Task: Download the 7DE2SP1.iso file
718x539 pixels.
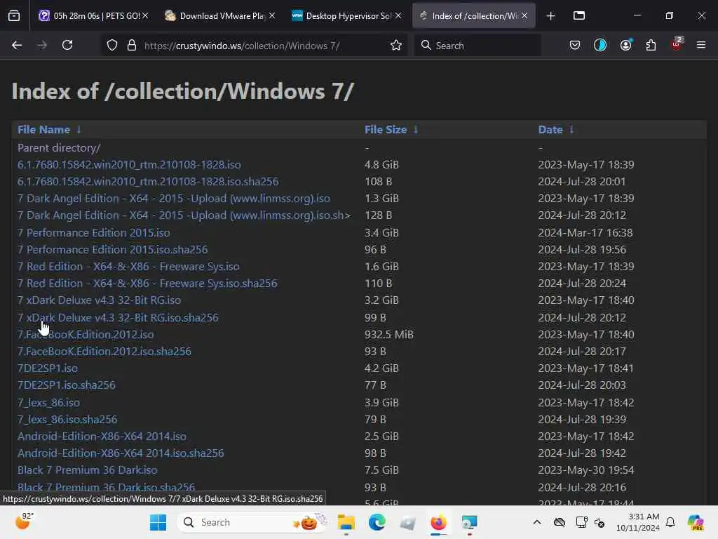Action: (x=48, y=368)
